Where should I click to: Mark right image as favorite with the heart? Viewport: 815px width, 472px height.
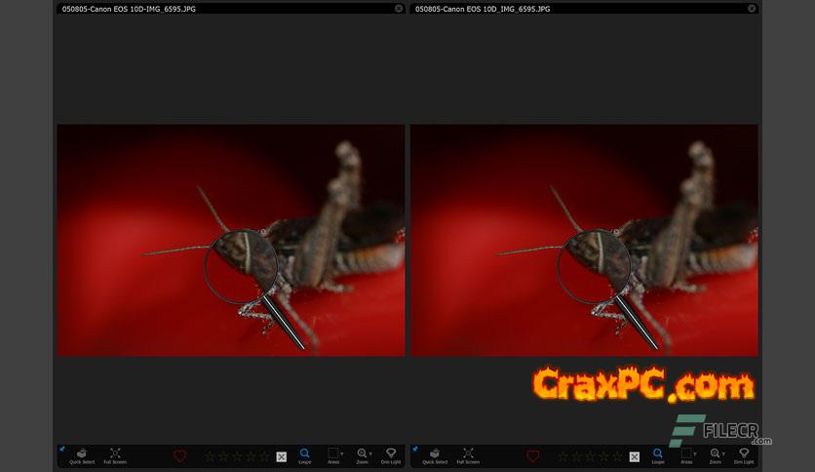tap(532, 456)
